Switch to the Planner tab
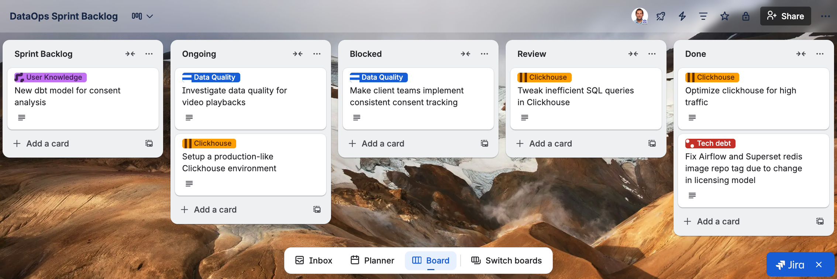This screenshot has height=279, width=837. pos(372,261)
